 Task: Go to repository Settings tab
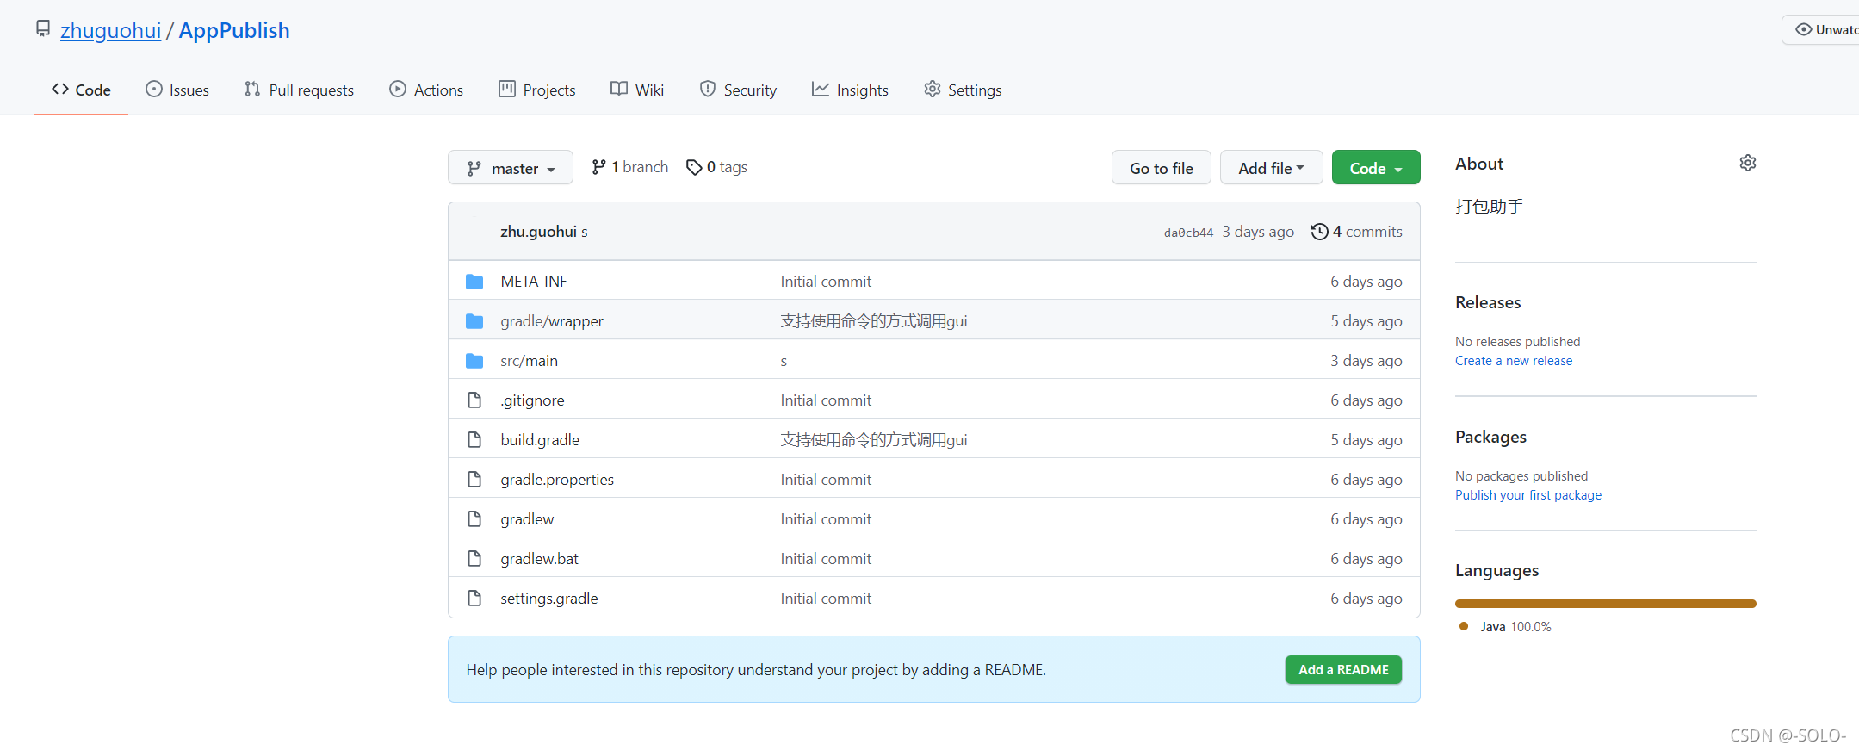(x=963, y=90)
